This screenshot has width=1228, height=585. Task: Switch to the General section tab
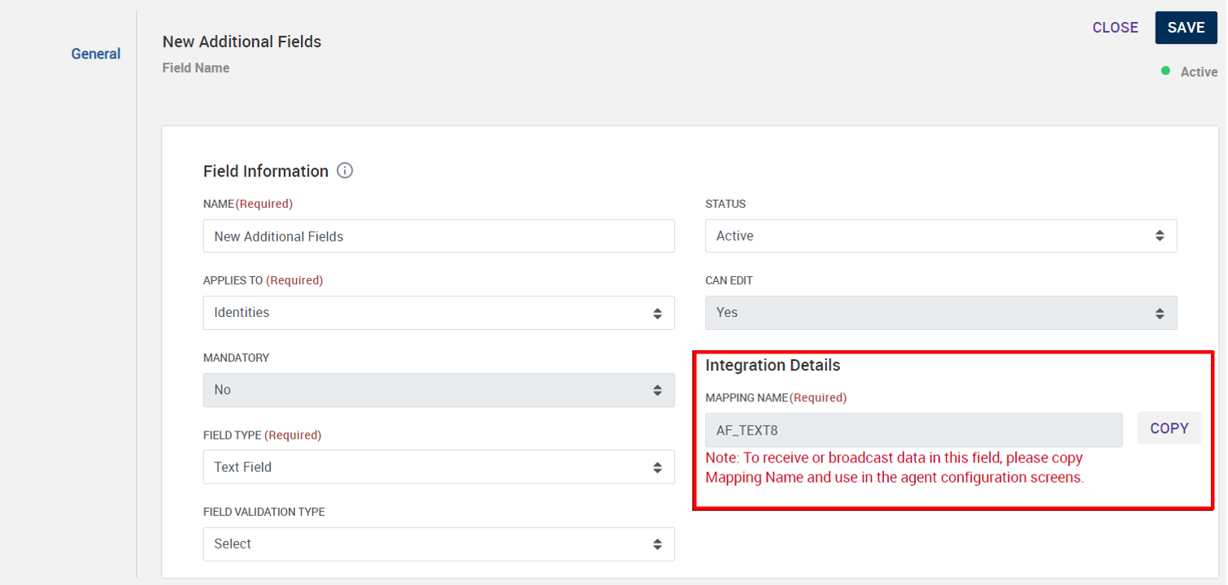[x=95, y=54]
